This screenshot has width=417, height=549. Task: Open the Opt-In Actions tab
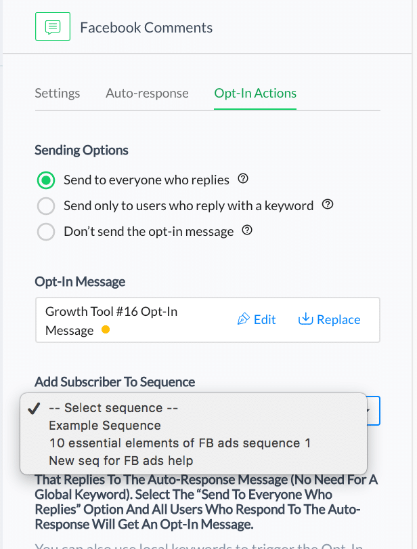[x=255, y=93]
